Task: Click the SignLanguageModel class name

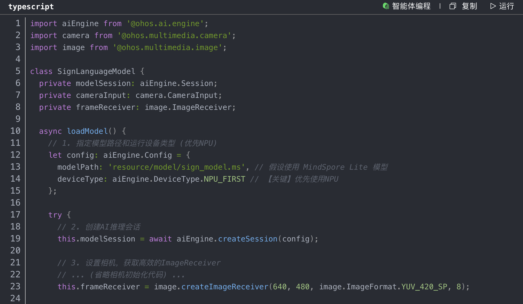Action: pos(96,71)
